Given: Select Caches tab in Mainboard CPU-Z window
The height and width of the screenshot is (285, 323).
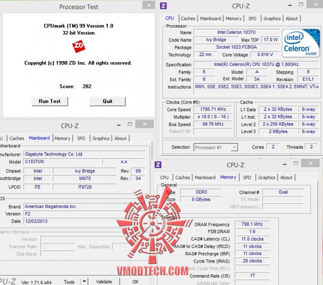Looking at the screenshot, I should (x=17, y=138).
